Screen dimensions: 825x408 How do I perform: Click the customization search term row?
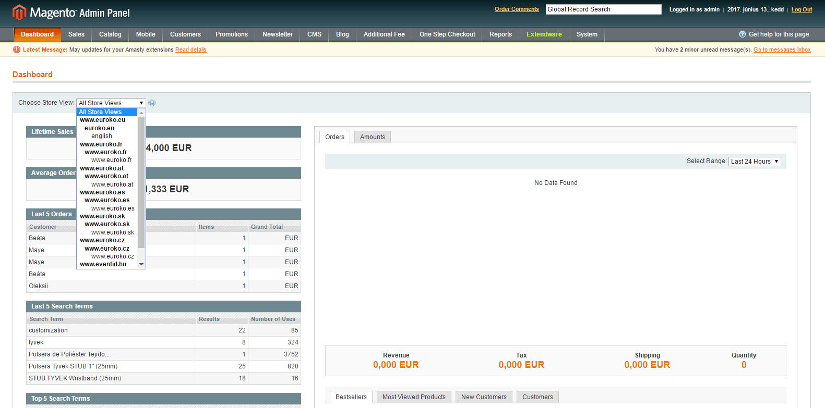[x=163, y=330]
